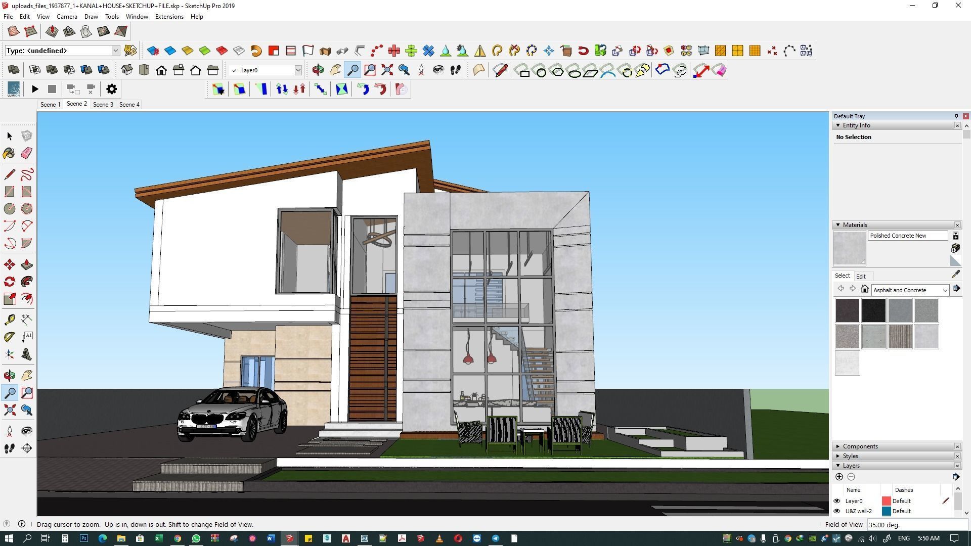The height and width of the screenshot is (546, 971).
Task: Select the Rotate tool
Action: [10, 282]
